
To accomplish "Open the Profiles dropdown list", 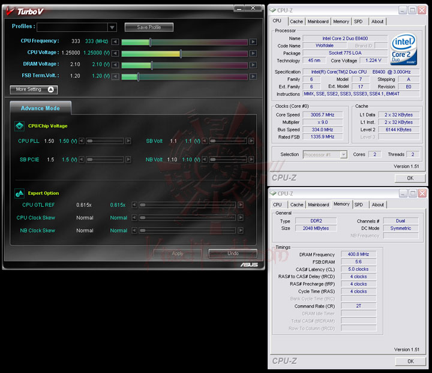I will pos(112,27).
